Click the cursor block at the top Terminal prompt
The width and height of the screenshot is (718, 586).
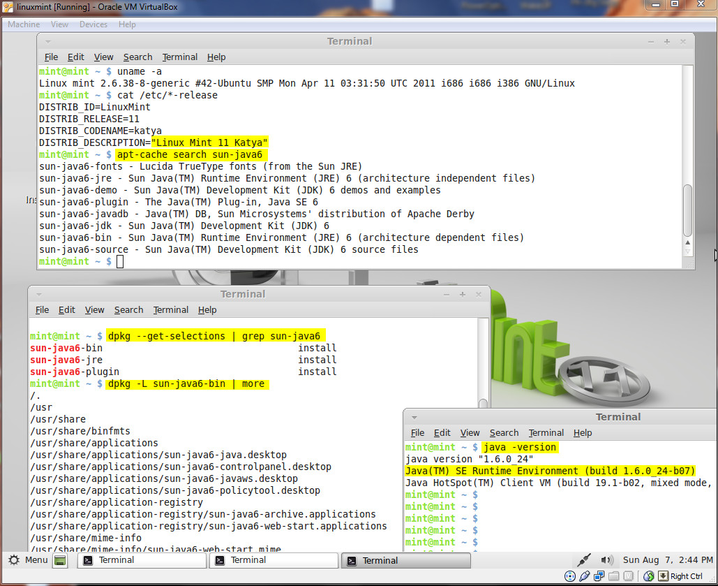pyautogui.click(x=120, y=261)
